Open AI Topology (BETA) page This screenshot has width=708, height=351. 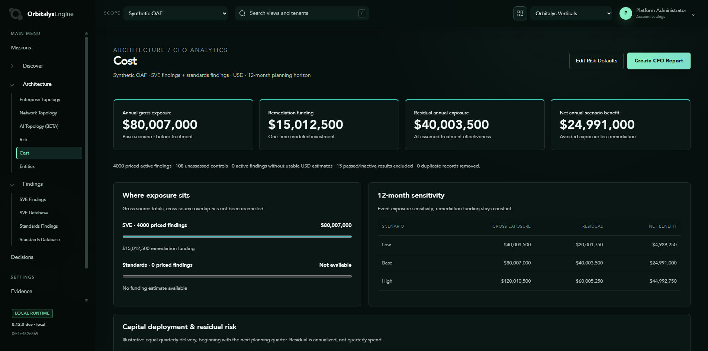coord(39,126)
